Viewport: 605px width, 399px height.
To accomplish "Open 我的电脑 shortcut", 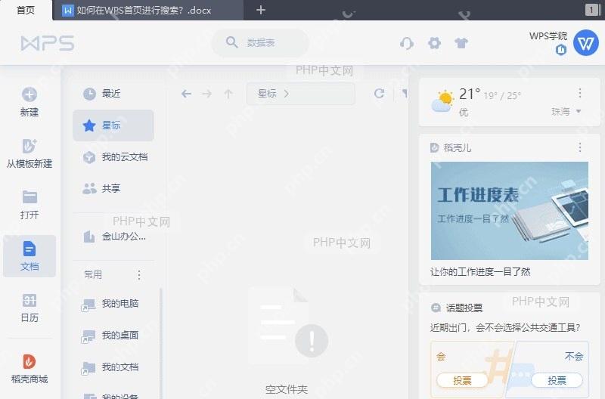I will (x=113, y=304).
